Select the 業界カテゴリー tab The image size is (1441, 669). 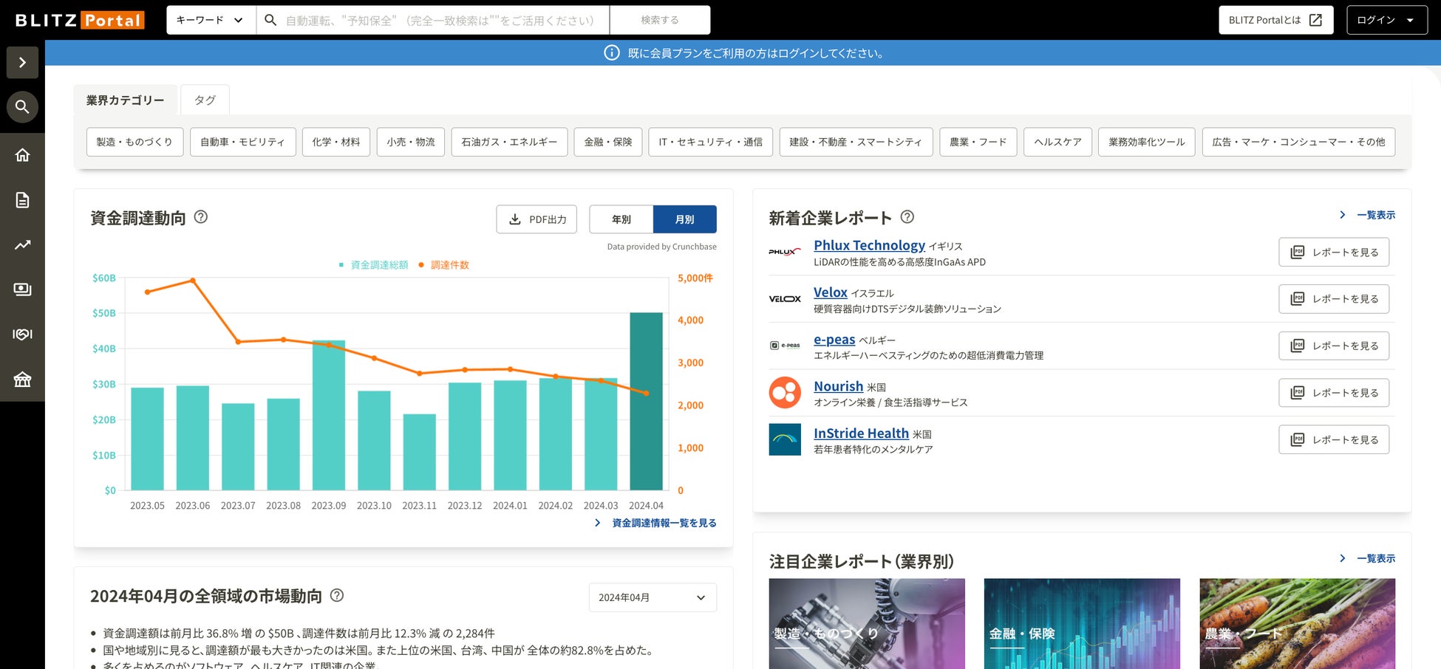[125, 100]
